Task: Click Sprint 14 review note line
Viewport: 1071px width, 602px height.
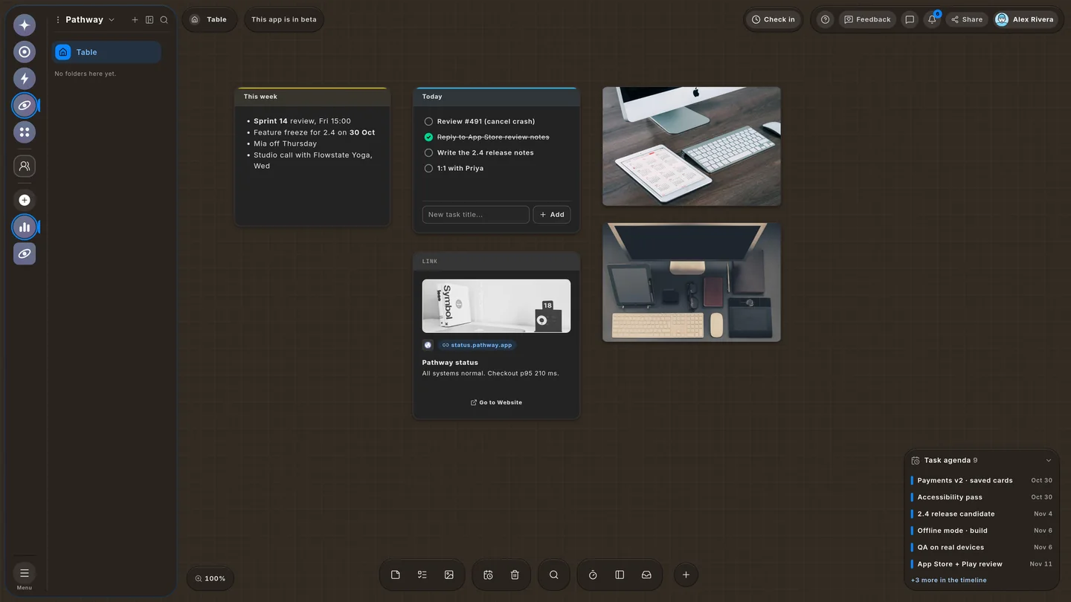Action: click(302, 121)
